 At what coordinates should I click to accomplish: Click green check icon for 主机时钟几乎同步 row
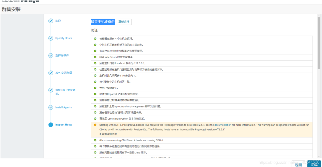point(95,76)
